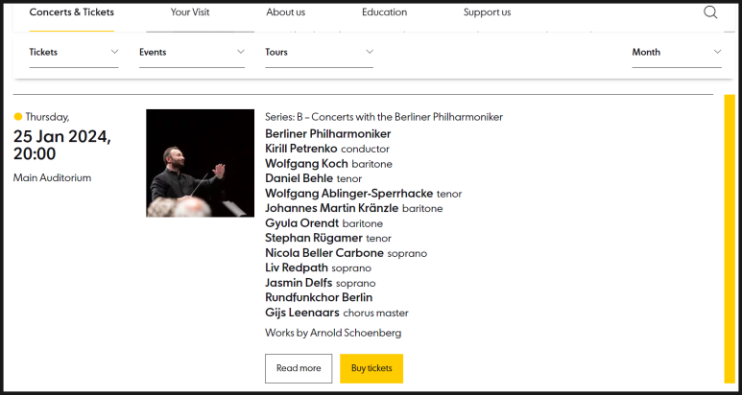Expand the Month selector
The height and width of the screenshot is (395, 742).
click(x=677, y=53)
